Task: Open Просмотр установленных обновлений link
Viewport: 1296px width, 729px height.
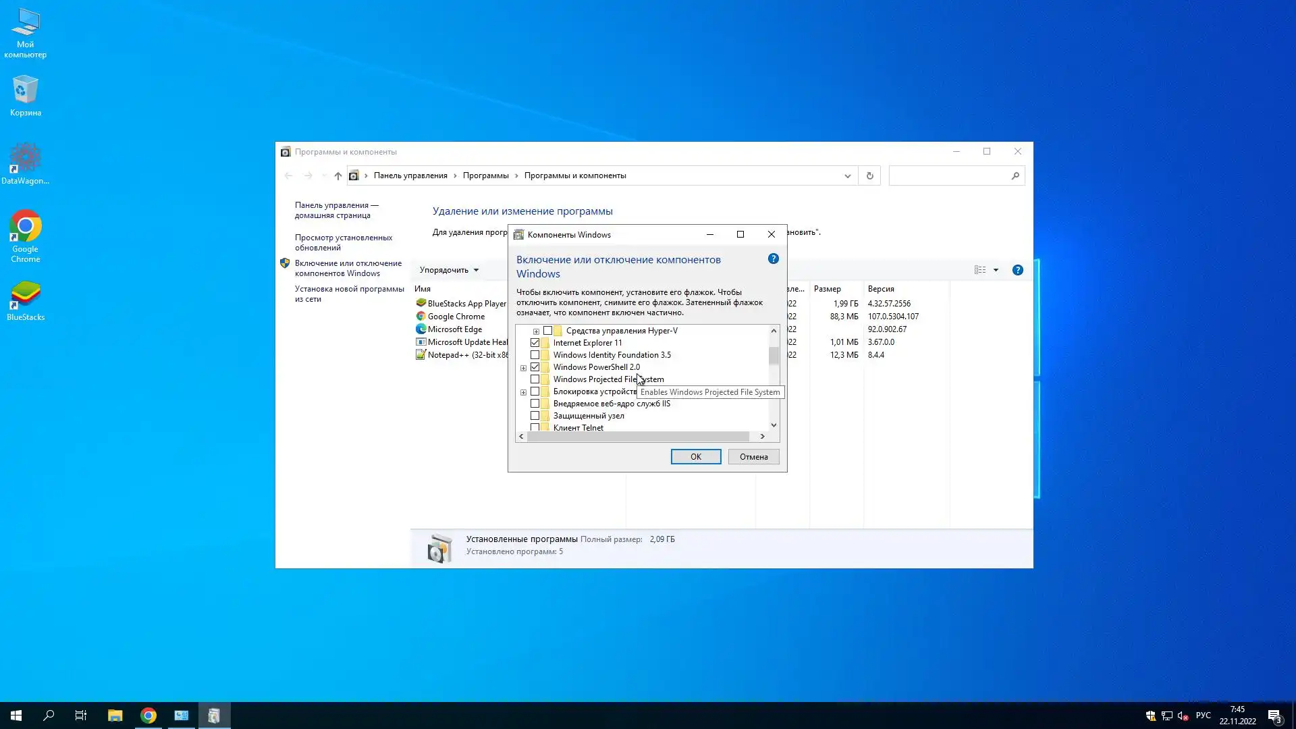Action: point(343,242)
